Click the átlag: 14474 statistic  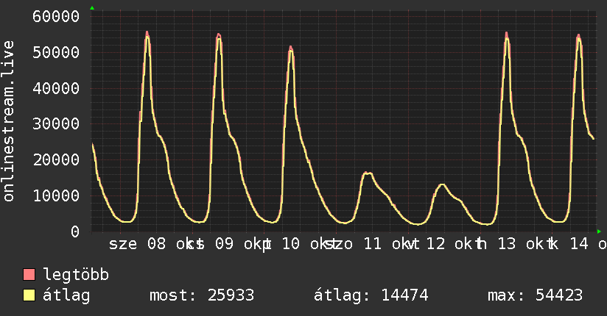(371, 295)
